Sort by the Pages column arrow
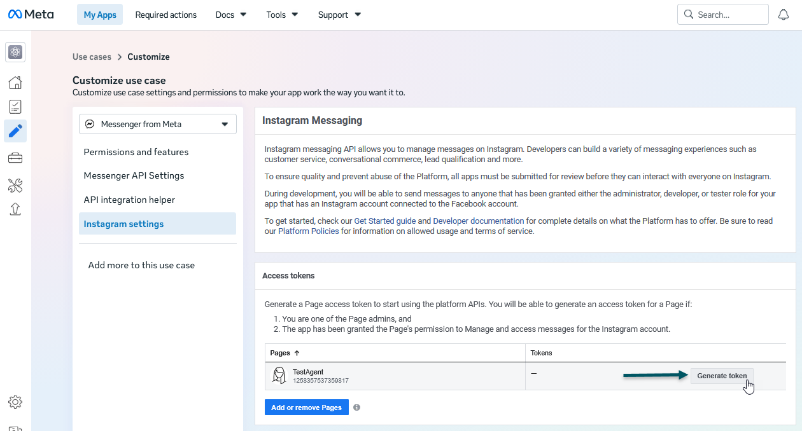Image resolution: width=802 pixels, height=431 pixels. coord(297,353)
